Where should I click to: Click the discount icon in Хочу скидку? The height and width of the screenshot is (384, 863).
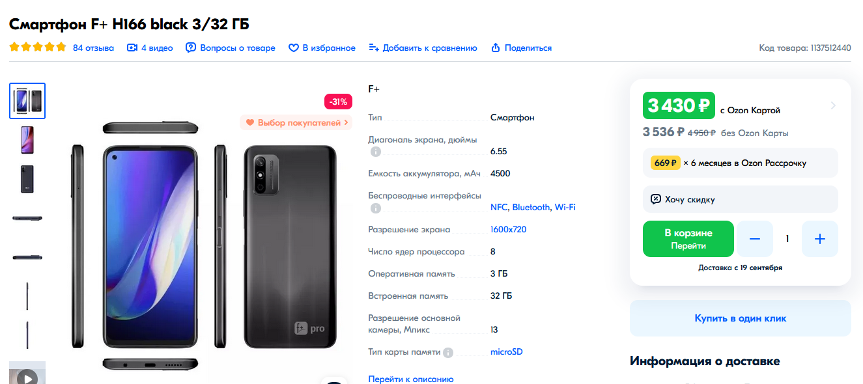click(x=656, y=199)
